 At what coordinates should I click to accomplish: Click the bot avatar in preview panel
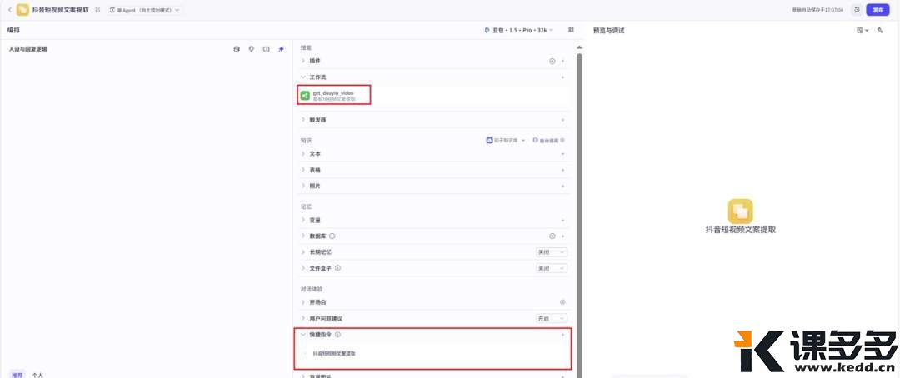pyautogui.click(x=741, y=211)
